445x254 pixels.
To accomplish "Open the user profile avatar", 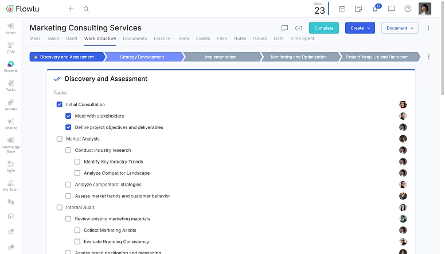I will pyautogui.click(x=425, y=9).
